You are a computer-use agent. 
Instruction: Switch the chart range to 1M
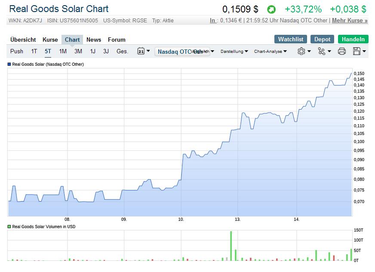(62, 51)
